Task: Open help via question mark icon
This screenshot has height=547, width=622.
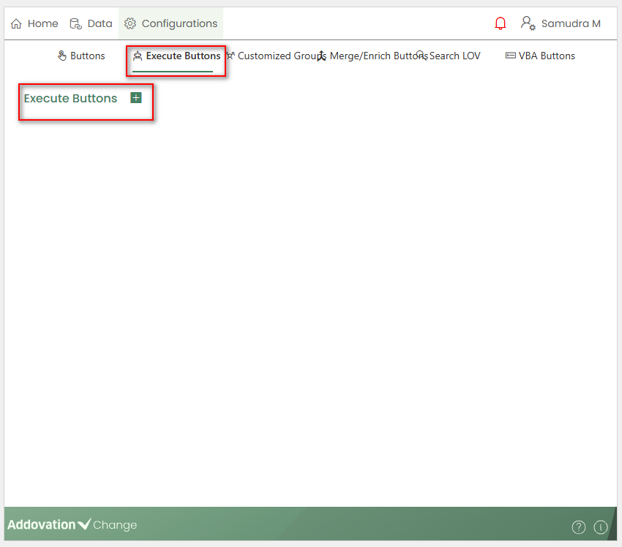Action: tap(579, 527)
